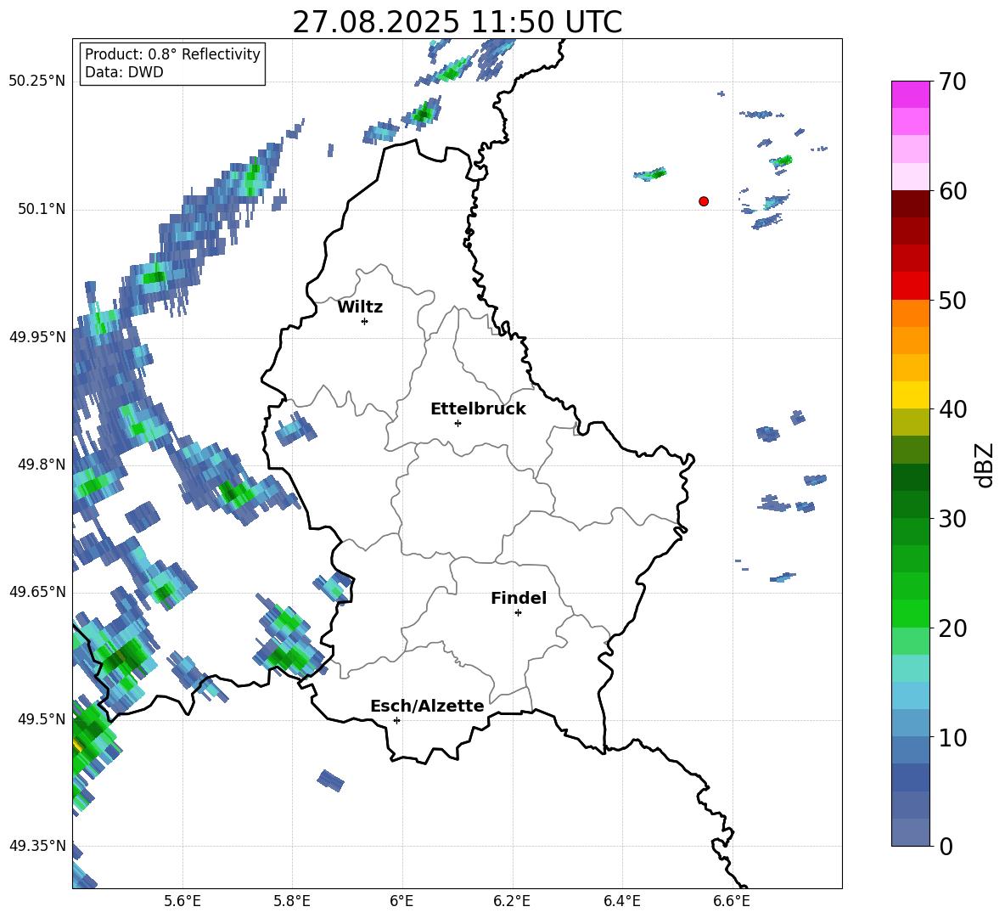Click the 6.4°E longitude label
This screenshot has width=1005, height=918.
[622, 902]
